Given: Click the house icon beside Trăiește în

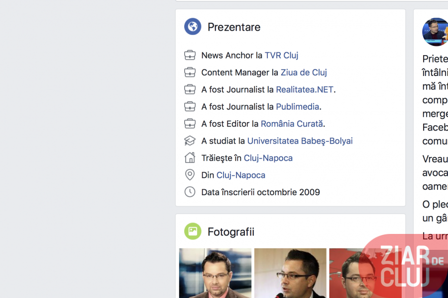Looking at the screenshot, I should 190,158.
